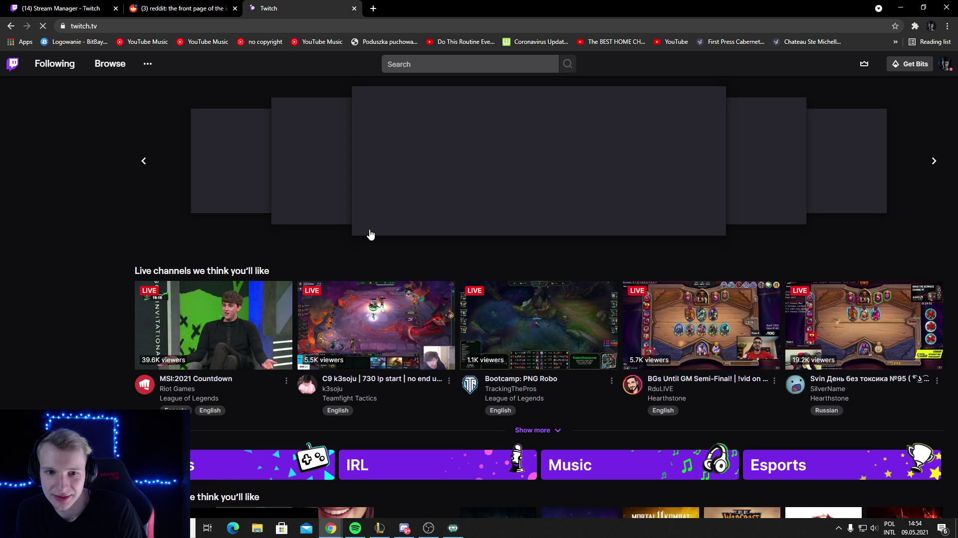Screen dimensions: 958x538
Task: Open a new browser tab
Action: click(373, 8)
